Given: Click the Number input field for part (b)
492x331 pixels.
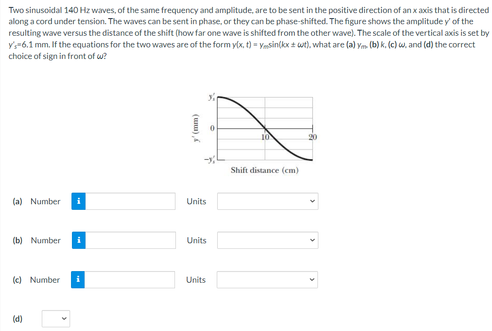Looking at the screenshot, I should [x=130, y=240].
